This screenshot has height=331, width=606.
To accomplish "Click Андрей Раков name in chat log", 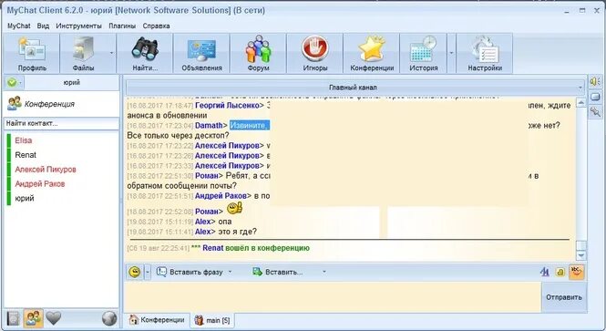I will 221,196.
